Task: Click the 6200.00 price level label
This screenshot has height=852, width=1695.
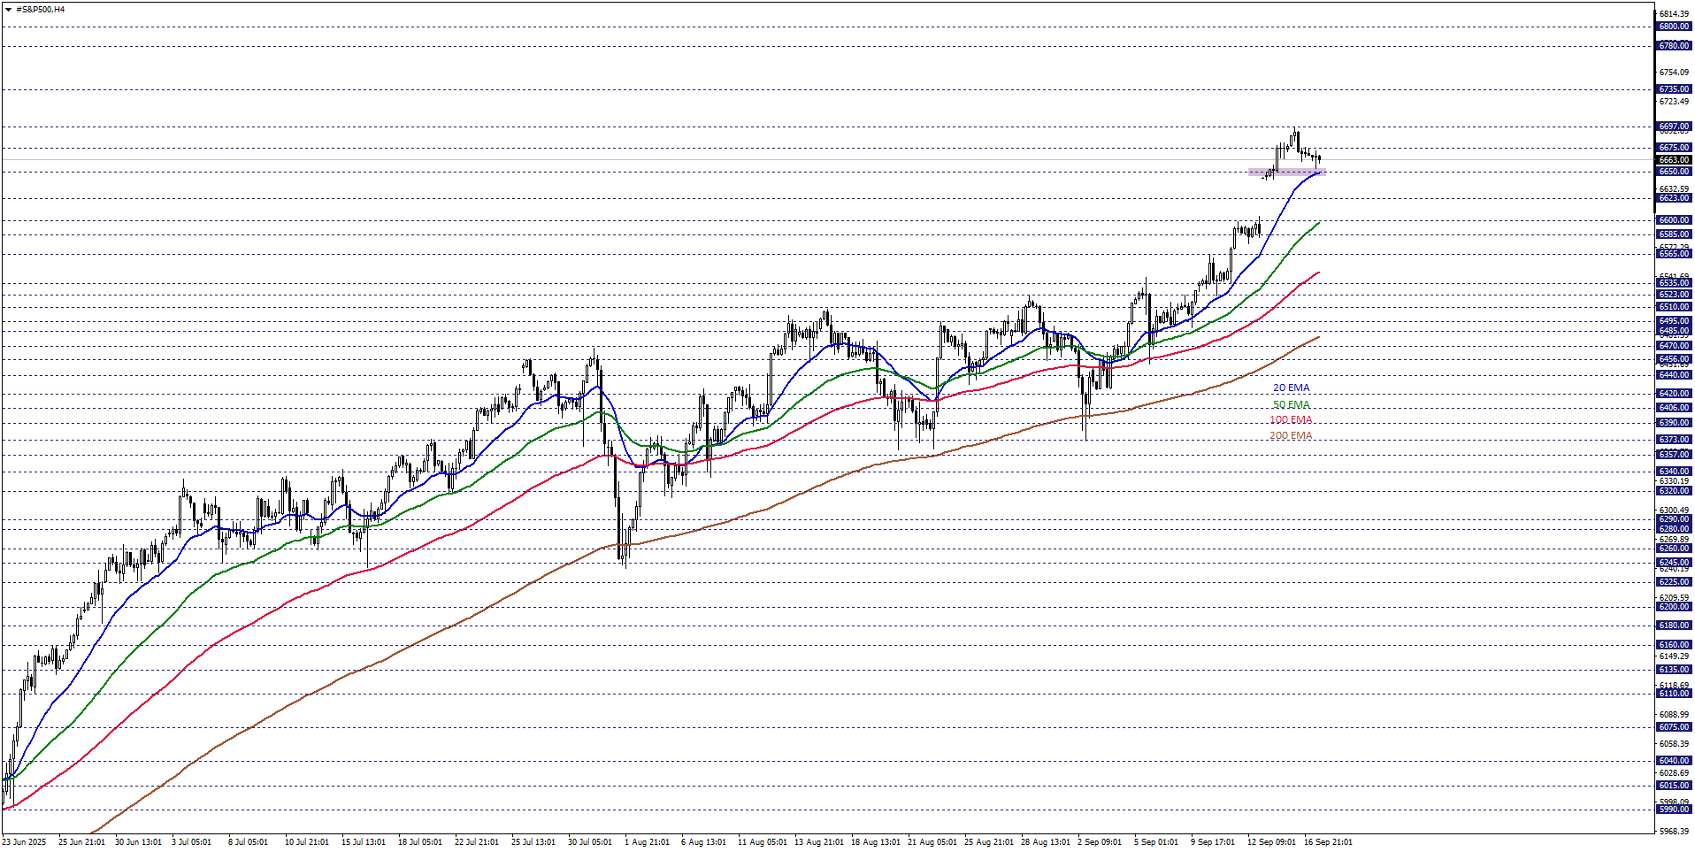Action: click(1674, 607)
